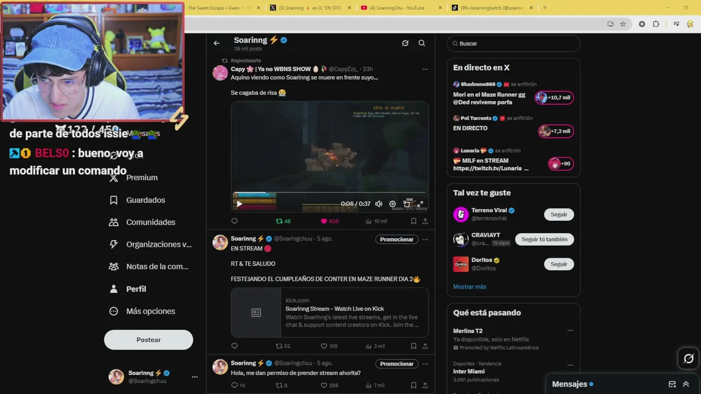Compose new message in Mensajes bar
This screenshot has height=394, width=701.
[672, 384]
